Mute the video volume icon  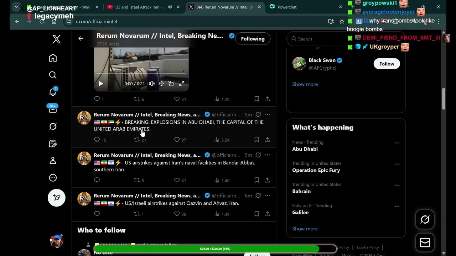tap(152, 84)
